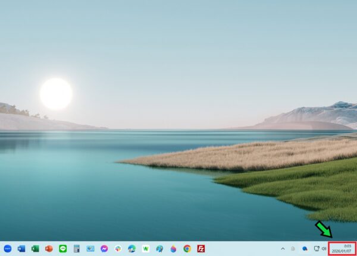Screen dimensions: 357x256
Task: Open the Microsoft Edge browser icon
Action: [x=132, y=248]
